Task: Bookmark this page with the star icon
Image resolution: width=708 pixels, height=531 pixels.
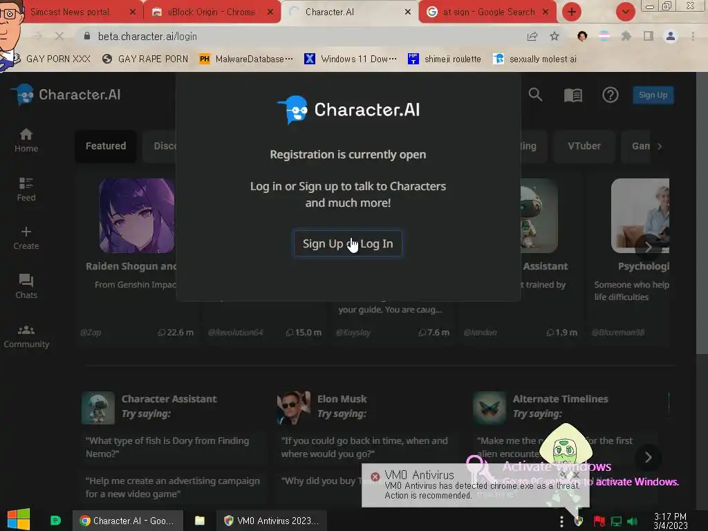Action: click(x=555, y=37)
